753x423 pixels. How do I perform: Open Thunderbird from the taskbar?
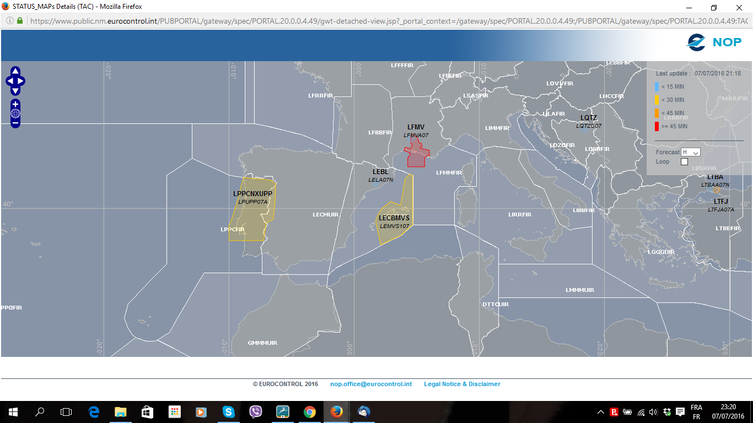tap(363, 411)
